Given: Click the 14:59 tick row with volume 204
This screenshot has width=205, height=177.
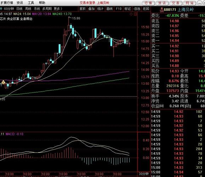Looking at the screenshot, I should pos(178,149).
